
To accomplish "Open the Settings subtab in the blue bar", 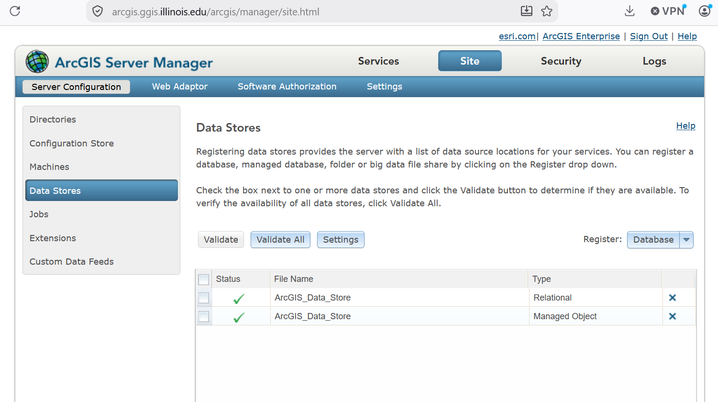I will tap(385, 87).
